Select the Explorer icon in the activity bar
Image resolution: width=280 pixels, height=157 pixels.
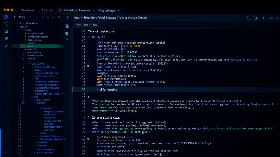pos(6,17)
